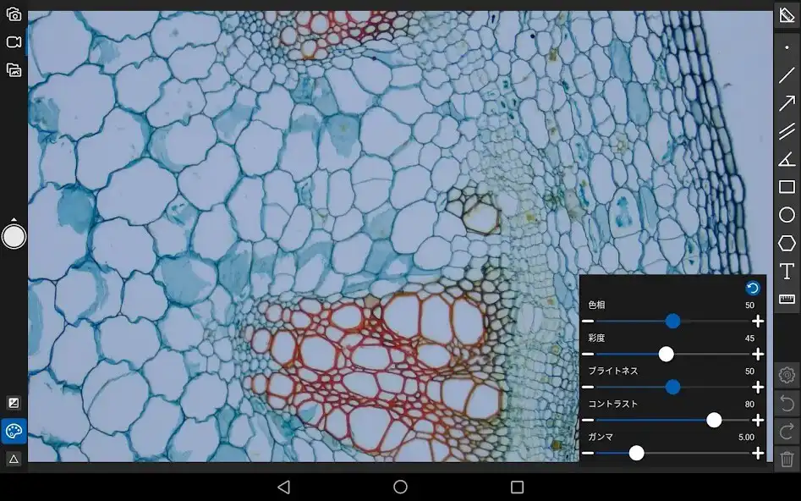Expand the triangle menu at bottom left
Image resolution: width=801 pixels, height=501 pixels.
coord(14,459)
